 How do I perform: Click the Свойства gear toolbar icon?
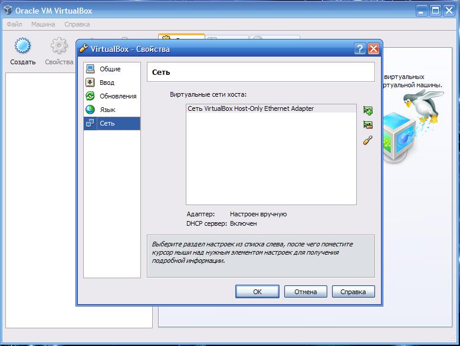[59, 51]
